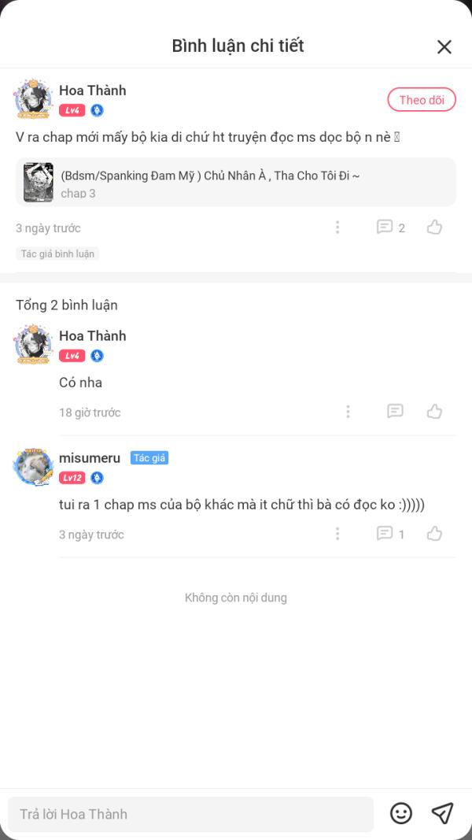The width and height of the screenshot is (472, 840).
Task: Open three-dot options for "Có nha" reply
Action: [348, 412]
